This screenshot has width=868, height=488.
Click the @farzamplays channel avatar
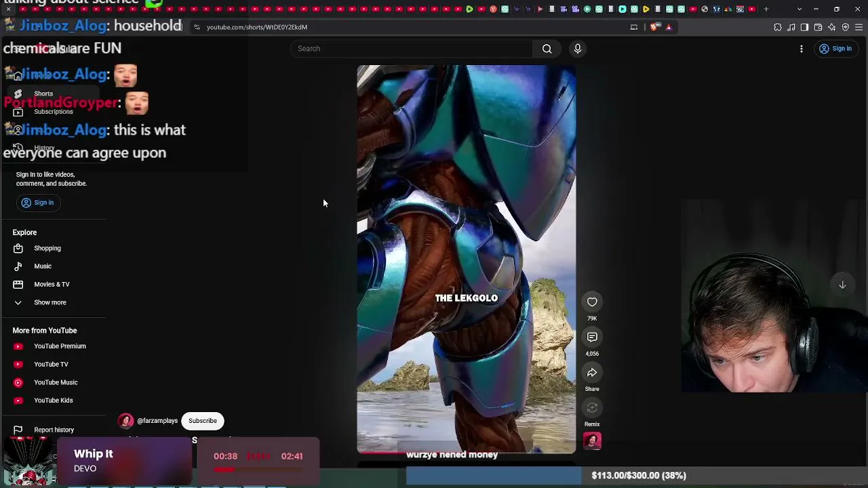point(125,421)
